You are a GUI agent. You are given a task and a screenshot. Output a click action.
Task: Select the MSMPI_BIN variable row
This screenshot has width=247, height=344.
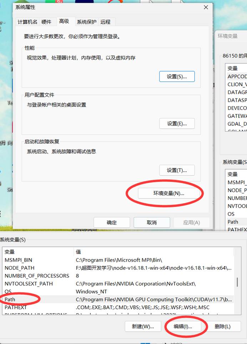point(118,260)
